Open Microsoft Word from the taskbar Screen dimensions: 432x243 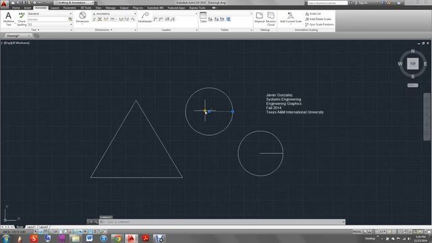coord(89,238)
